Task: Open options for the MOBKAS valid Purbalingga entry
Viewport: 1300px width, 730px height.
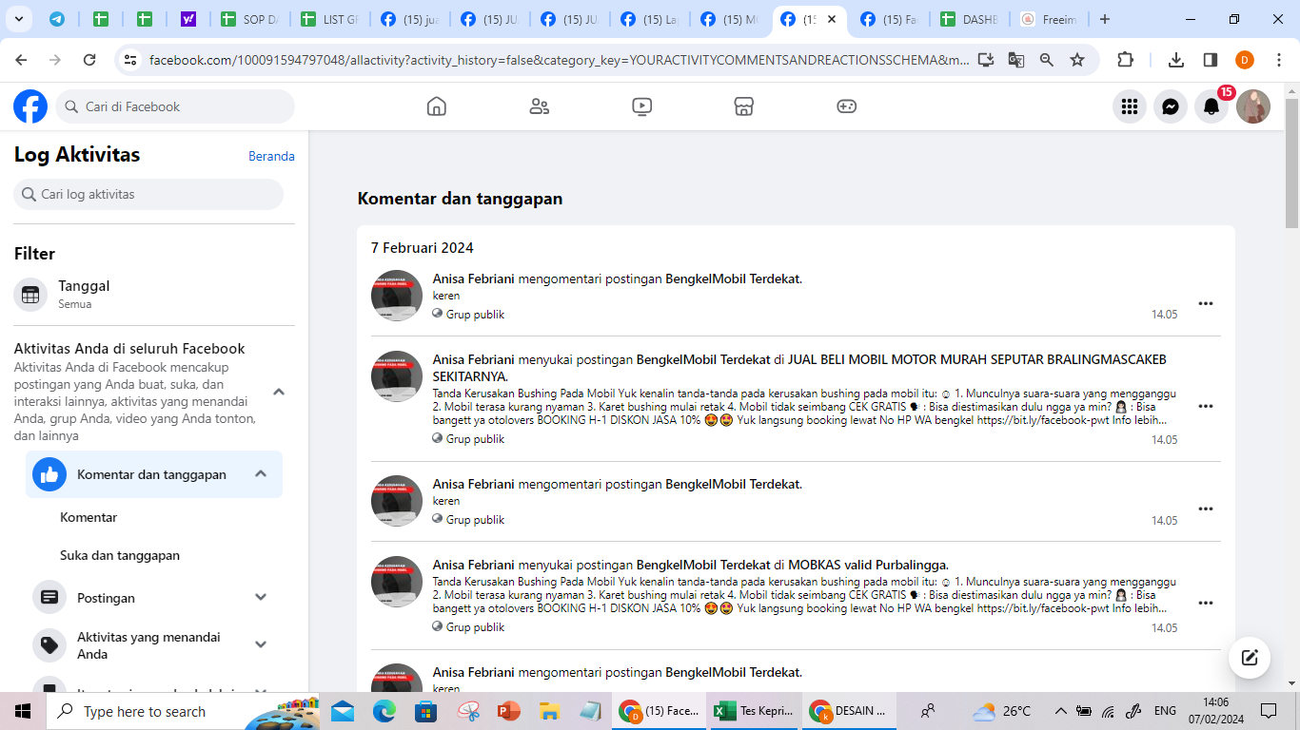Action: 1206,603
